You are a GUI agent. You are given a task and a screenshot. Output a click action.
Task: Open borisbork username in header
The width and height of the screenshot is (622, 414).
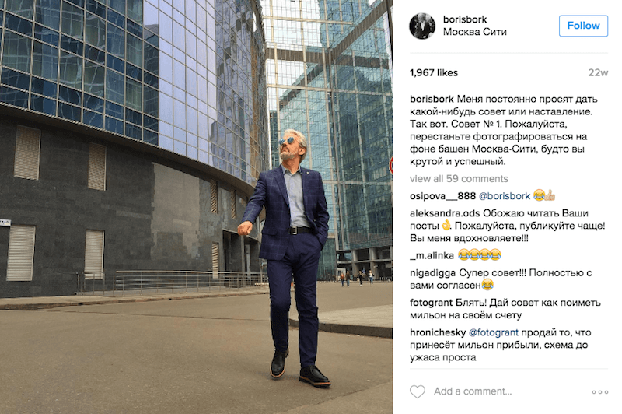464,19
